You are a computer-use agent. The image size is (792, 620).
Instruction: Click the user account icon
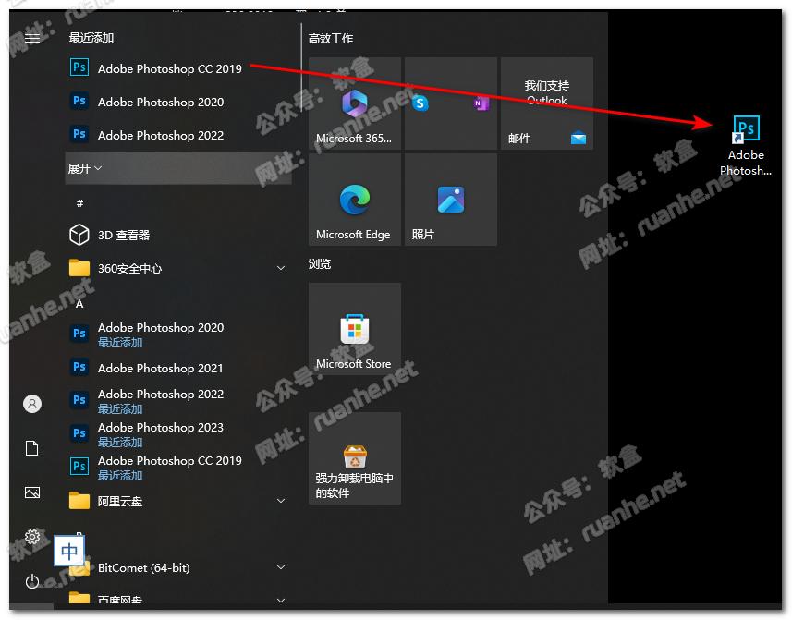coord(32,404)
